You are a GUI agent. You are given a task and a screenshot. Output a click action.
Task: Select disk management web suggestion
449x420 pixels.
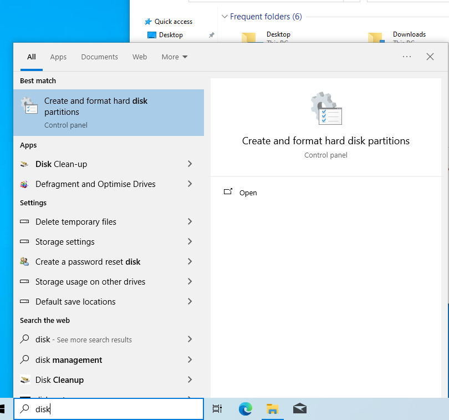[109, 360]
